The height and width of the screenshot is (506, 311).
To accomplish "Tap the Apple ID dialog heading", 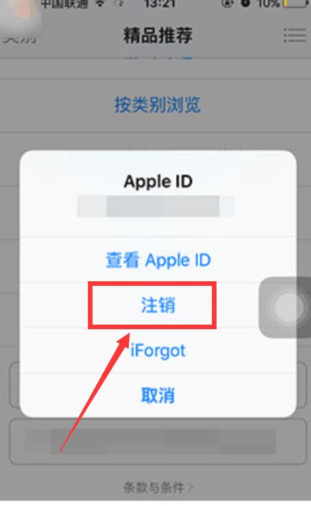I will coord(158,181).
